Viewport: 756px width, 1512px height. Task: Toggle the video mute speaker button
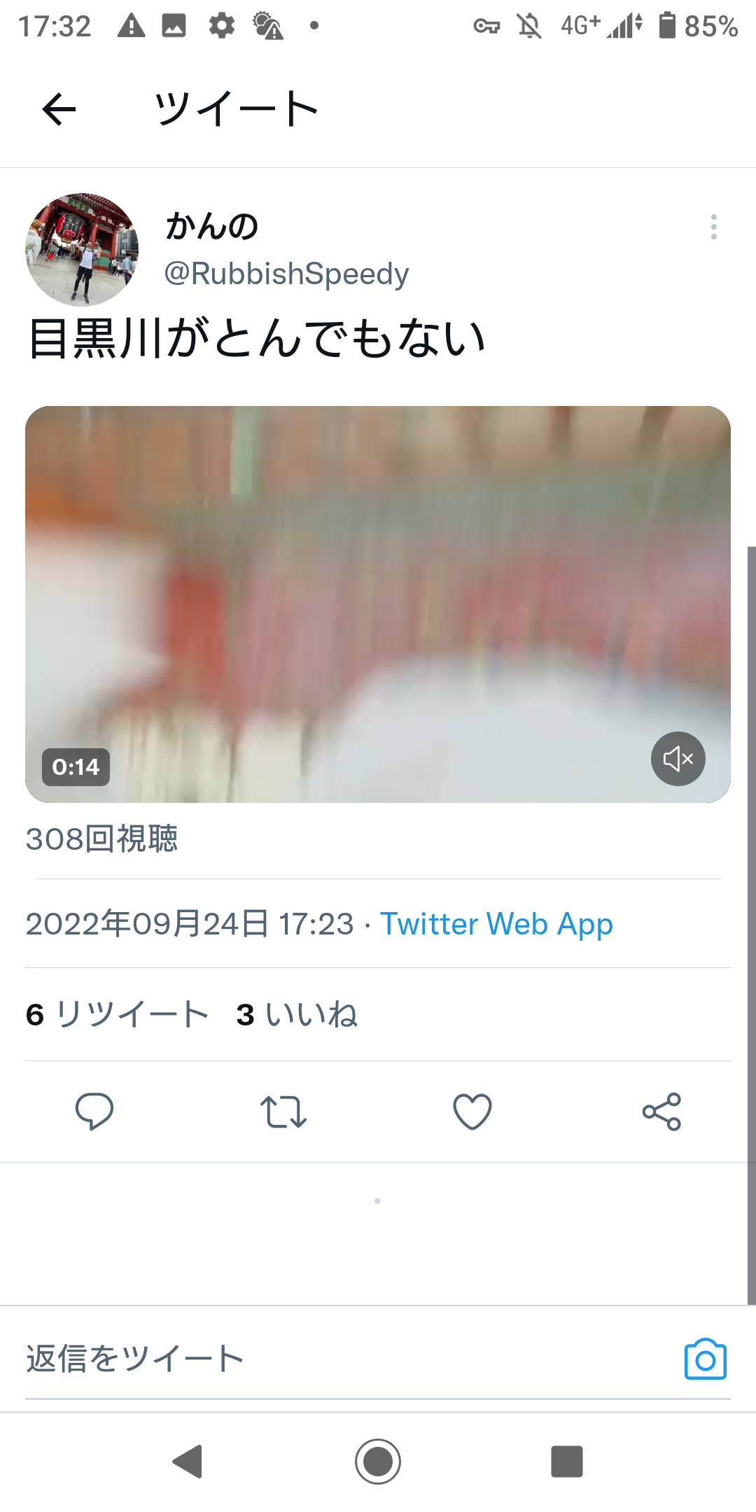pos(678,759)
